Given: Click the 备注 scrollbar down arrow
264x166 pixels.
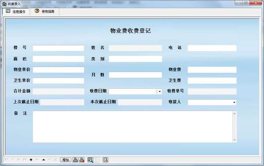Looking at the screenshot, I should coord(235,140).
